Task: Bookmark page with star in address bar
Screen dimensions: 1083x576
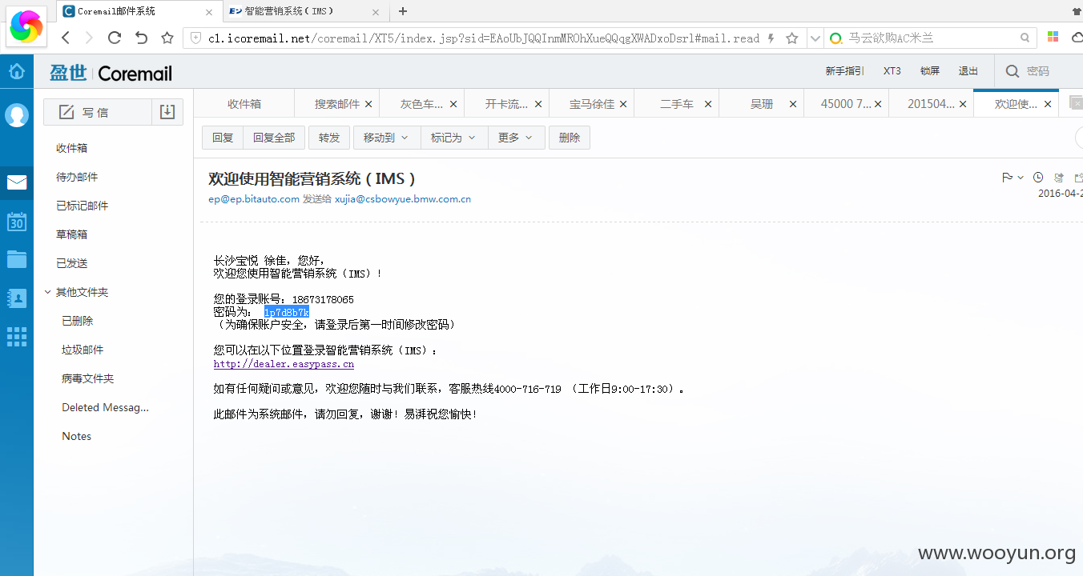Action: [792, 38]
